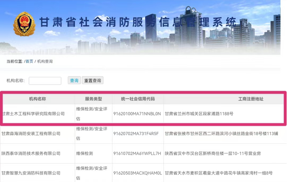The image size is (288, 182).
Task: Click the 甘肃省社会消防服务信息管理系统 header title
Action: (138, 22)
